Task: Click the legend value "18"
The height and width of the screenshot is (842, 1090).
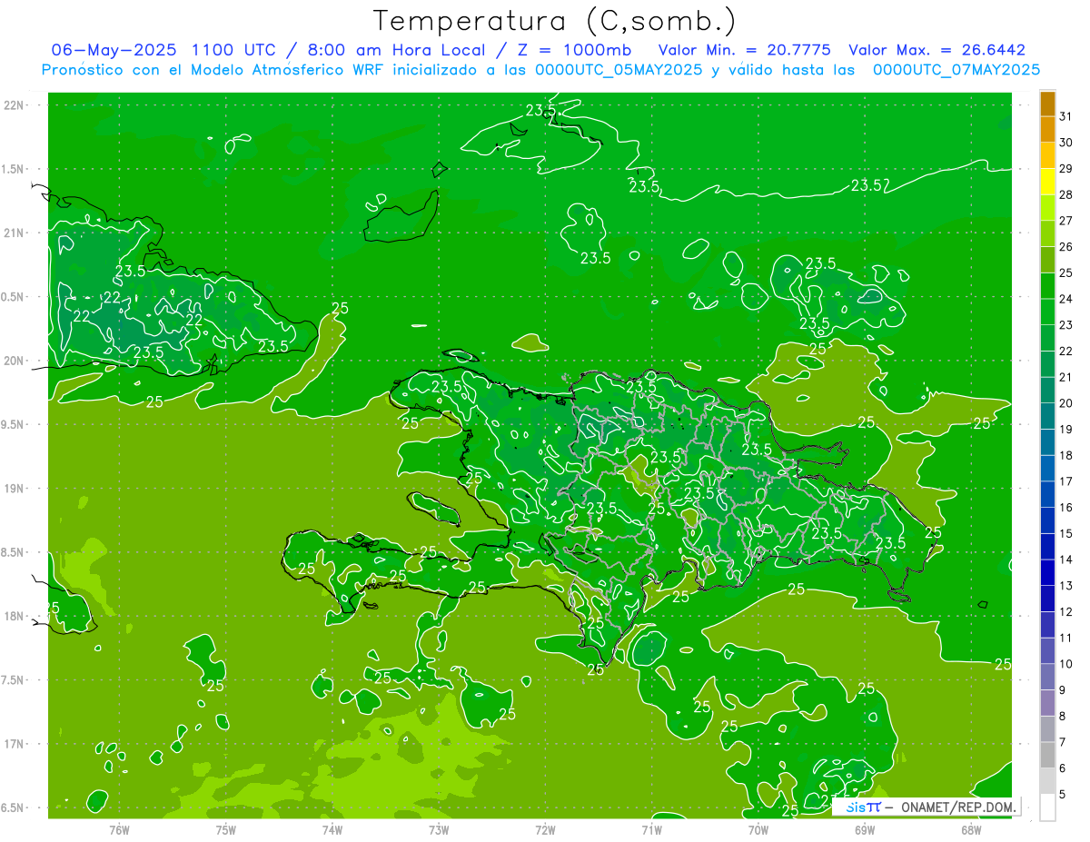Action: tap(1066, 455)
